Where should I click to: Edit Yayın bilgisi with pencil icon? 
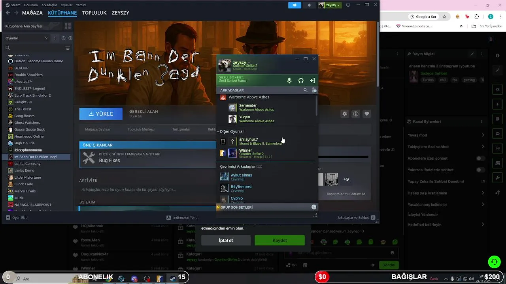coord(472,54)
